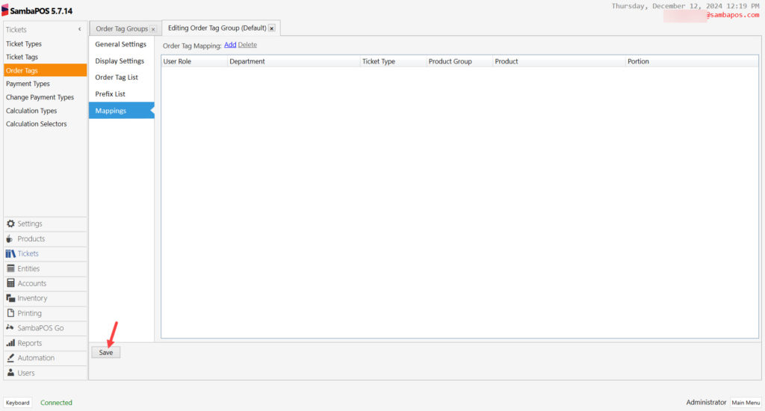Click the Connected status text
This screenshot has width=765, height=411.
[x=56, y=403]
